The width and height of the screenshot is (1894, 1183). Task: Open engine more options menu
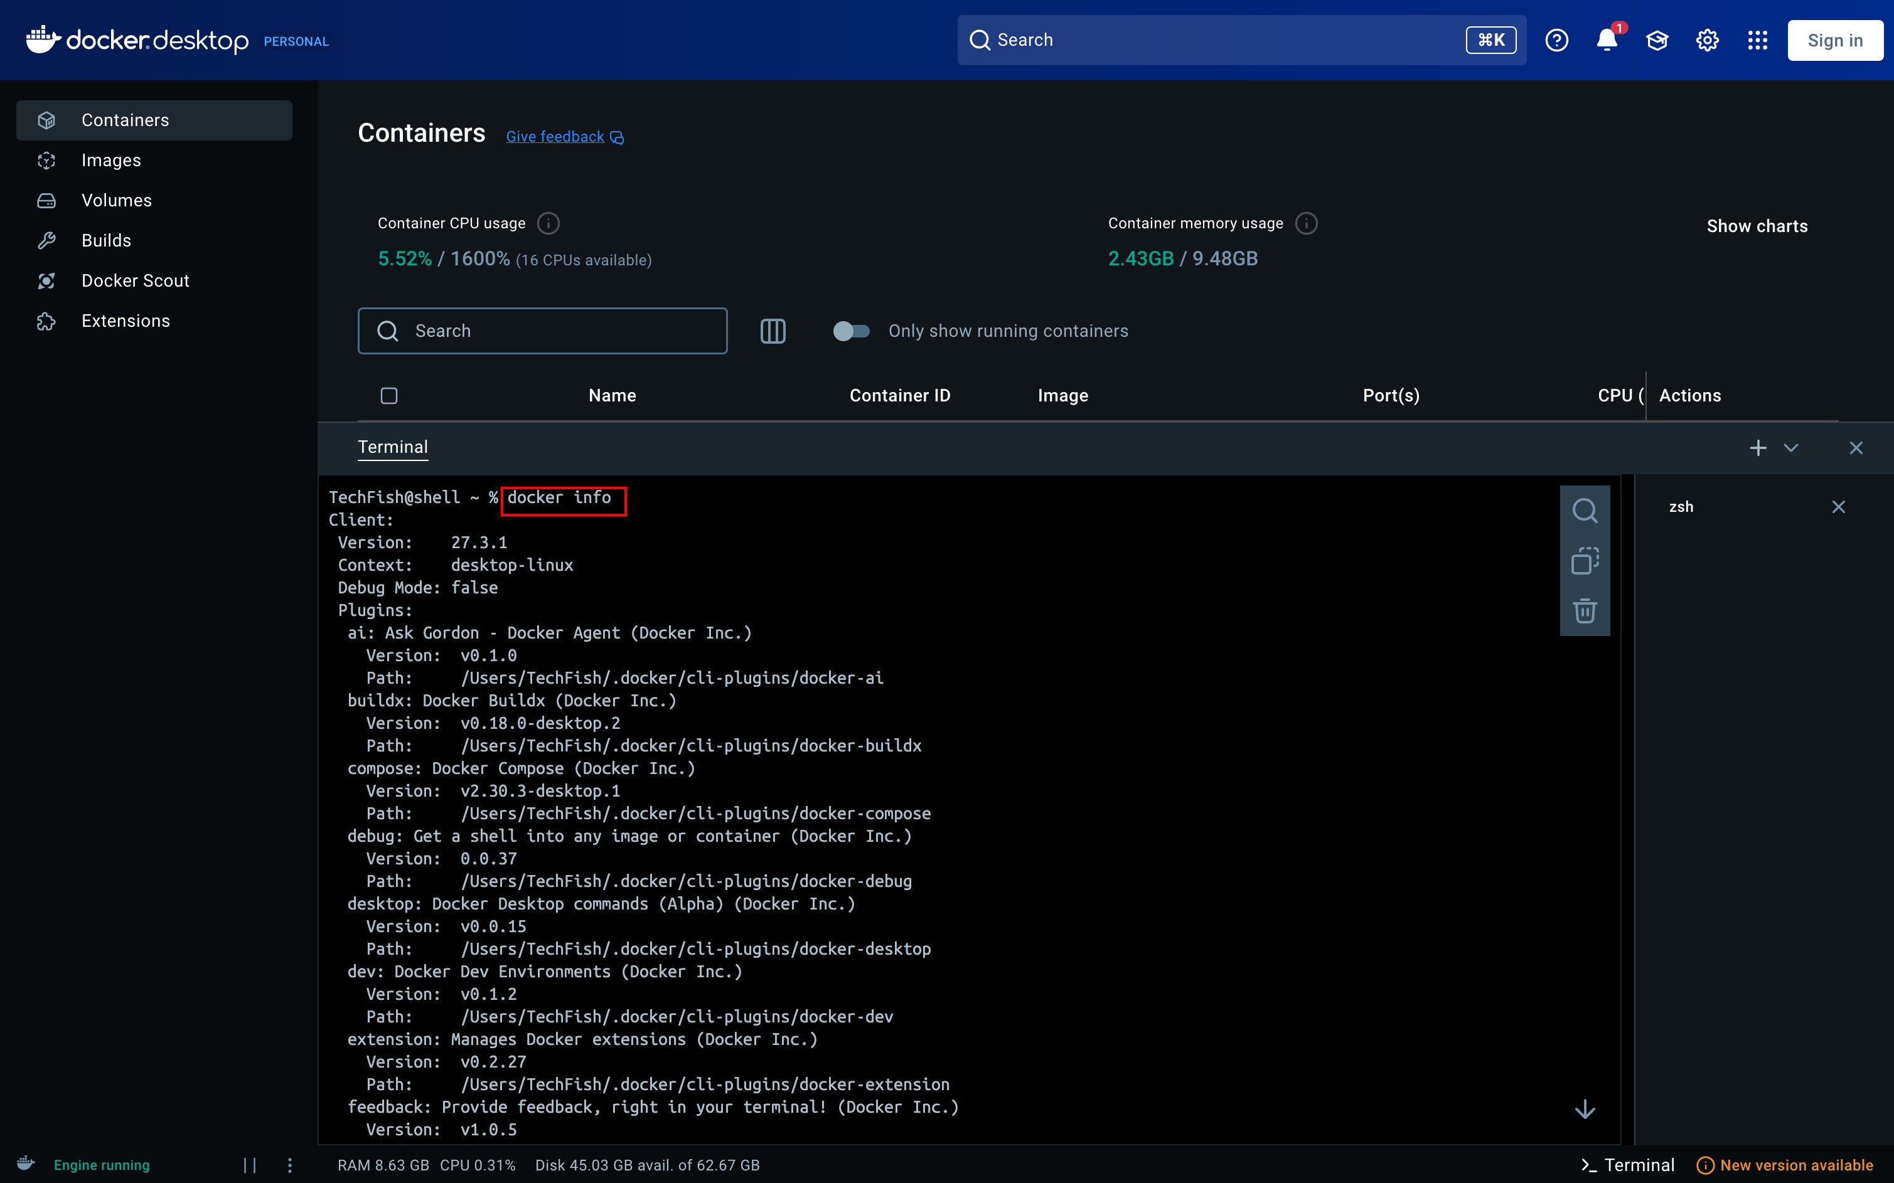[x=289, y=1165]
